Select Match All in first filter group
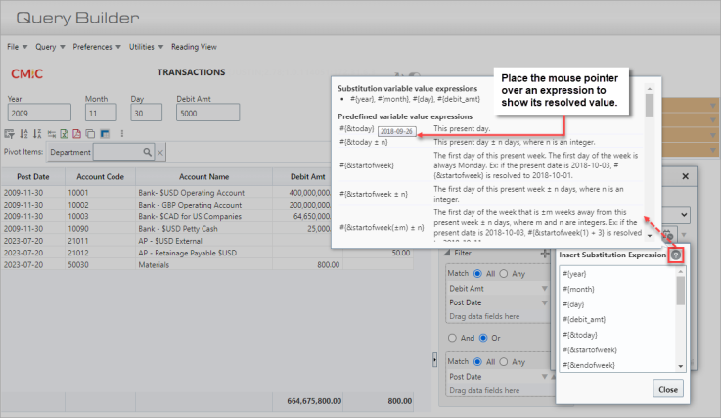This screenshot has width=721, height=418. coord(477,273)
